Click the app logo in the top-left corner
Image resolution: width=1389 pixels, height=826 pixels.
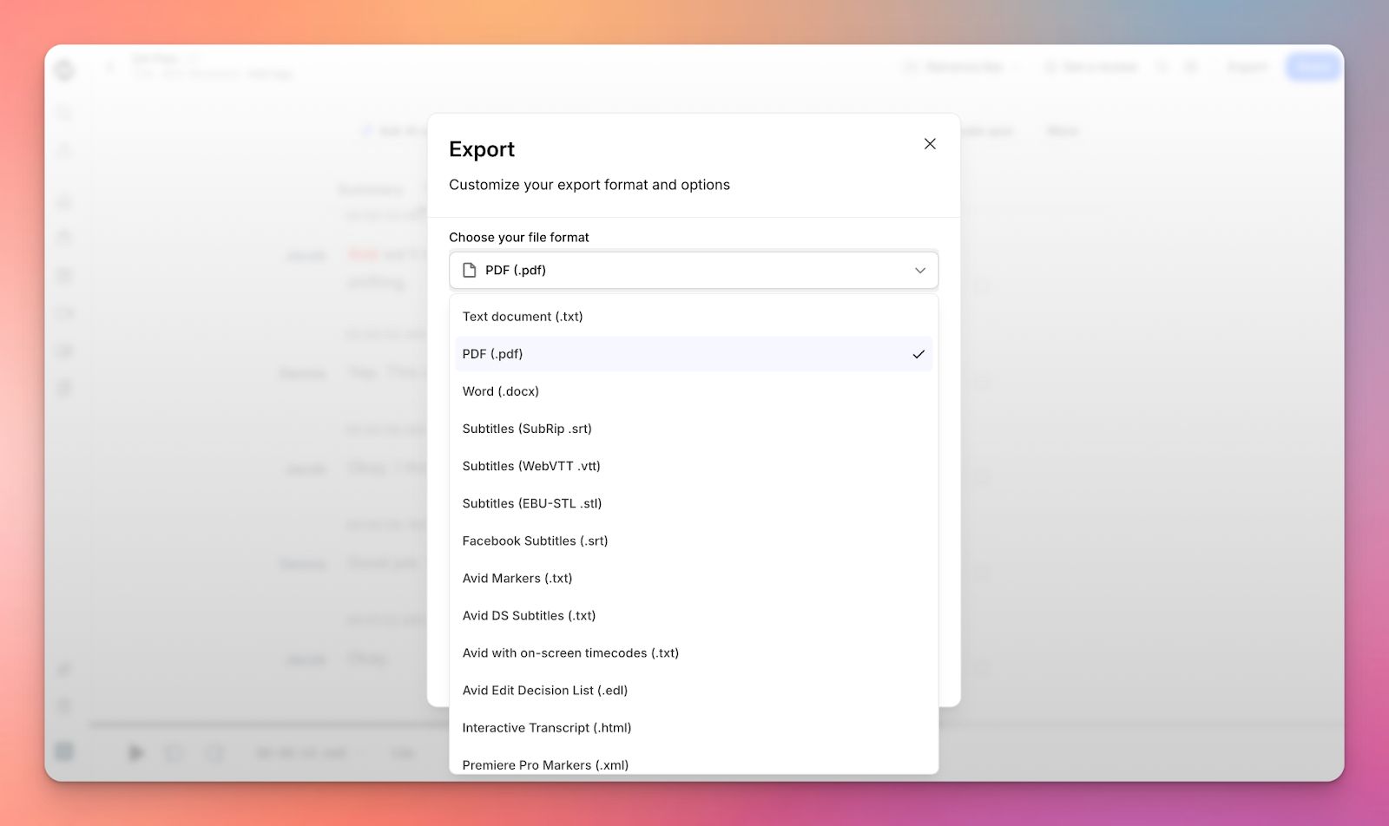(x=64, y=69)
